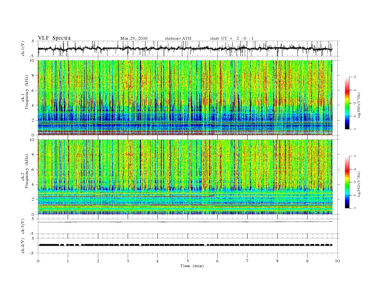Click the 'Mar.29, 2016' date label
The height and width of the screenshot is (293, 380).
pyautogui.click(x=134, y=38)
